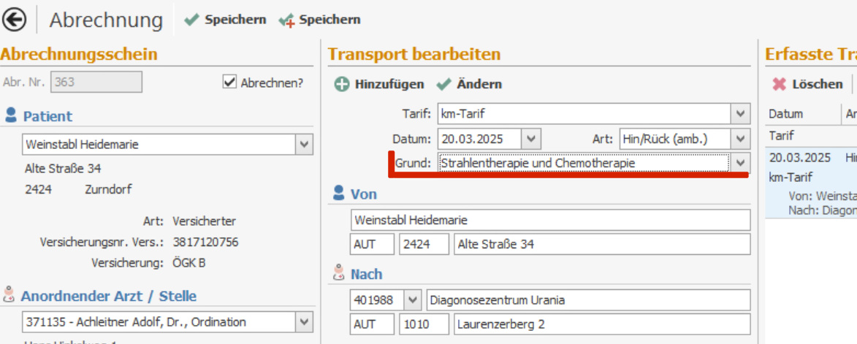Screen dimensions: 857x344
Task: Open the Art Hin/Rück dropdown
Action: (x=741, y=138)
